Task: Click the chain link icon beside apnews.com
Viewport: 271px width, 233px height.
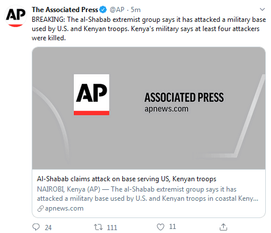Action: coord(40,208)
